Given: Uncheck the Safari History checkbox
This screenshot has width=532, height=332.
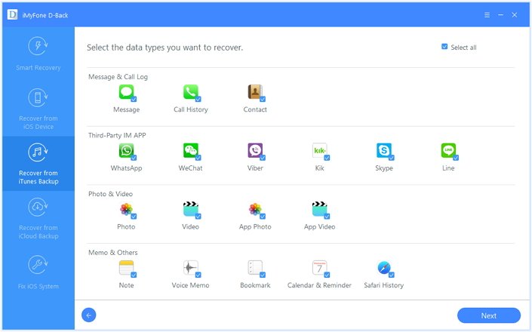Looking at the screenshot, I should (391, 275).
